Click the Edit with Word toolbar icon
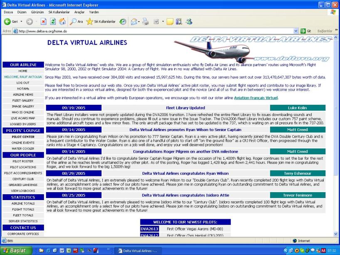Screen dimensions: 340x255 [156, 22]
